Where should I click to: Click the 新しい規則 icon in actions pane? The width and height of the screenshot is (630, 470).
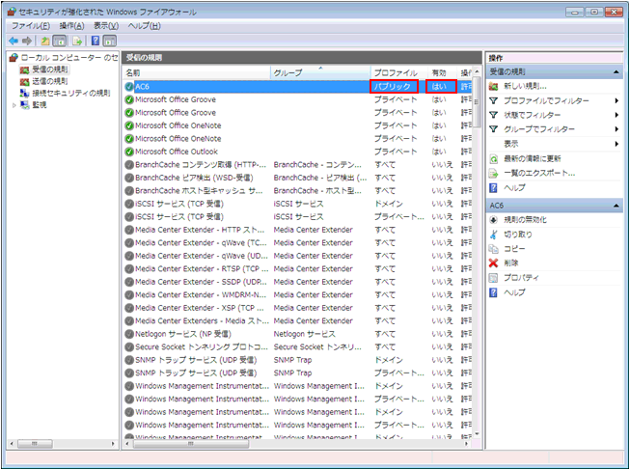tap(493, 87)
